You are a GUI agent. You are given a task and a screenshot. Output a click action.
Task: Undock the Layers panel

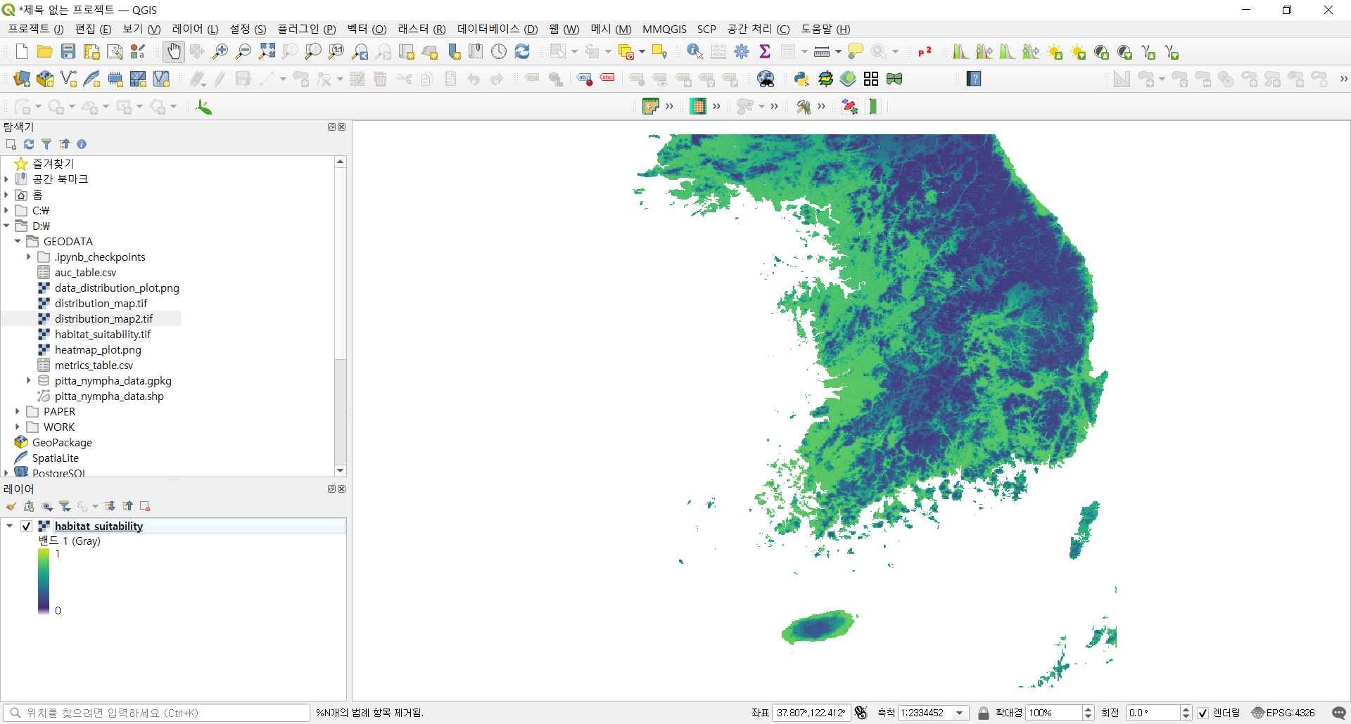tap(331, 489)
